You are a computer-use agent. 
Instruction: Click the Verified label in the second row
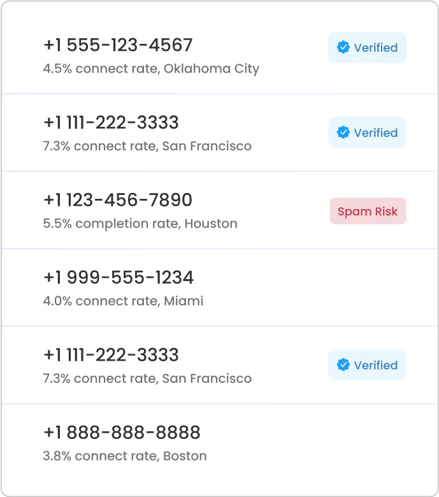[376, 133]
